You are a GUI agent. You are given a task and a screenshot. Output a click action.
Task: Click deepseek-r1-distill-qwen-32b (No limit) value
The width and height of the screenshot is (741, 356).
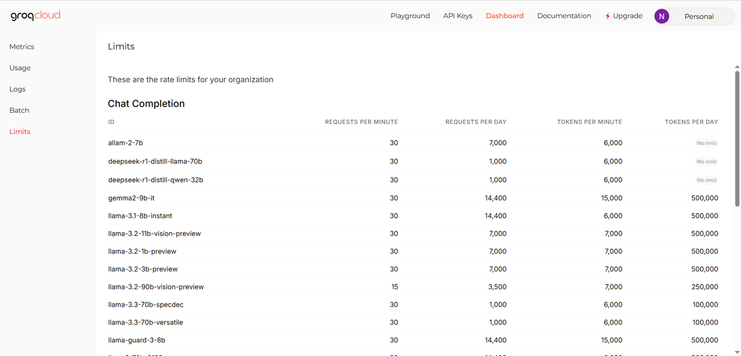tap(706, 180)
